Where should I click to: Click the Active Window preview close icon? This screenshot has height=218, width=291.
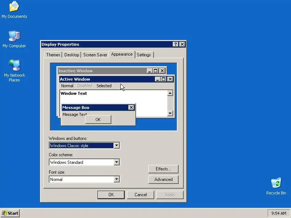click(x=170, y=79)
